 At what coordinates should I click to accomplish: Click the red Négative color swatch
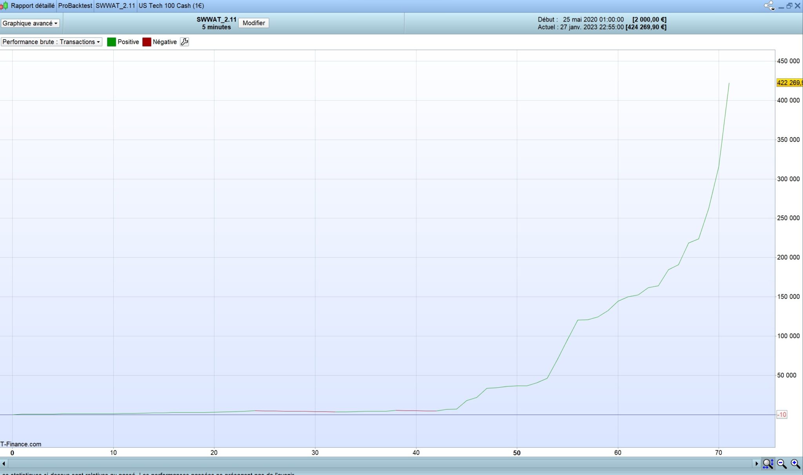pyautogui.click(x=147, y=42)
